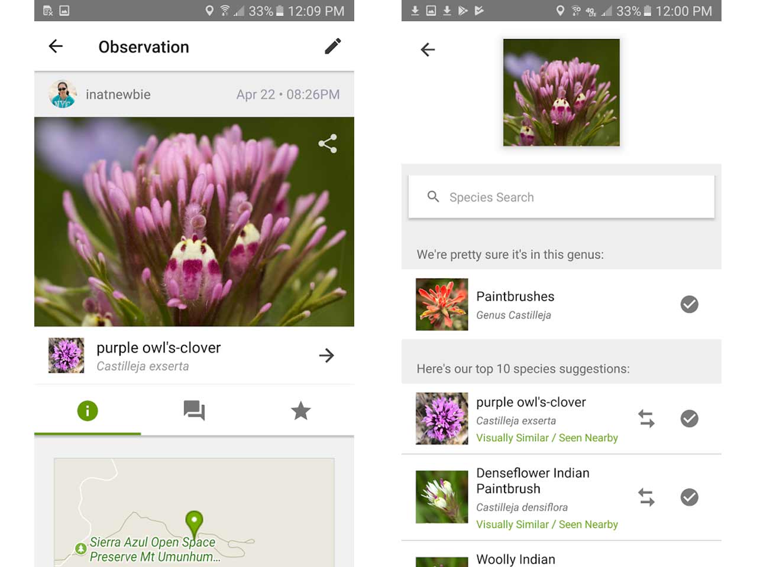Select Denseflower Indian Paintbrush checkmark

(689, 497)
